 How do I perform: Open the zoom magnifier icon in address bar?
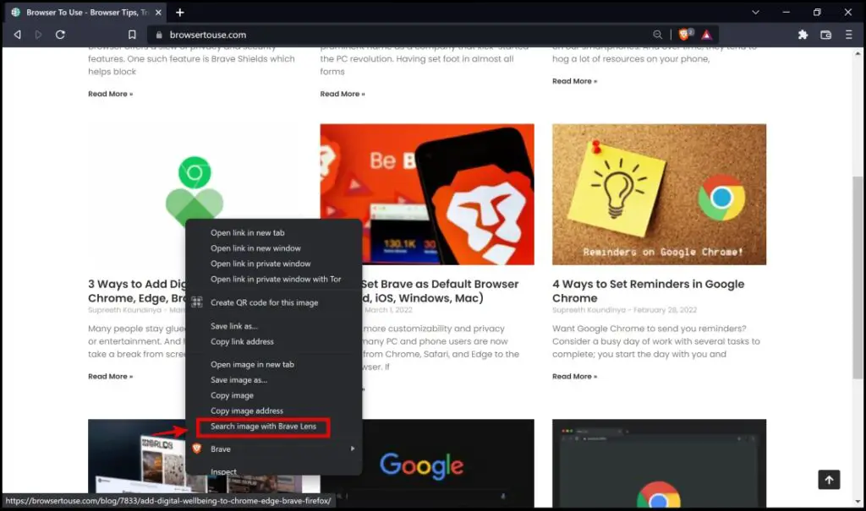pyautogui.click(x=657, y=35)
